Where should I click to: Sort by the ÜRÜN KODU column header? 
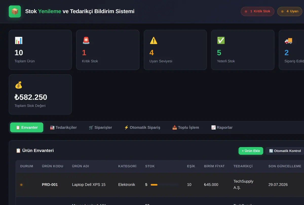(x=52, y=166)
